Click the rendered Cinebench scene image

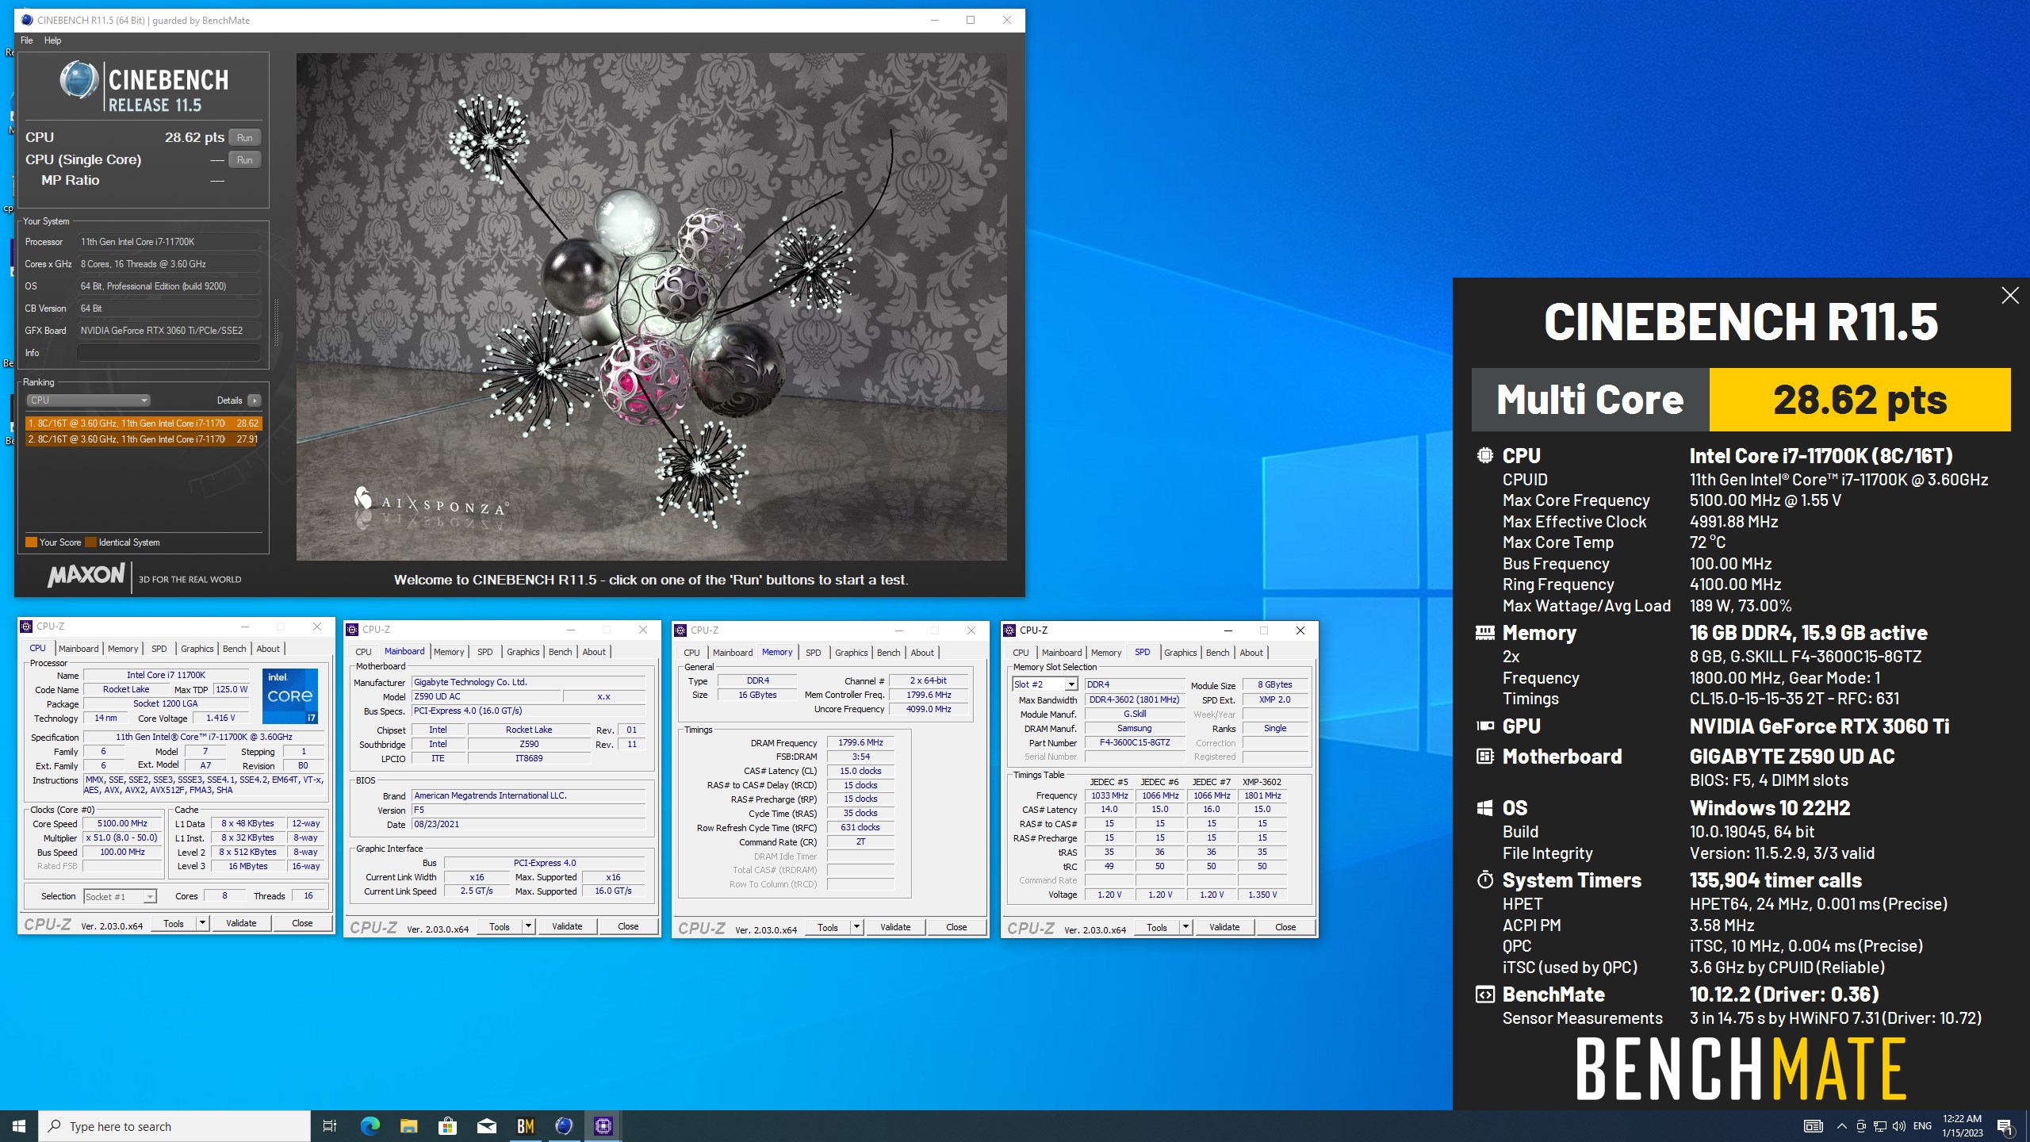click(652, 307)
